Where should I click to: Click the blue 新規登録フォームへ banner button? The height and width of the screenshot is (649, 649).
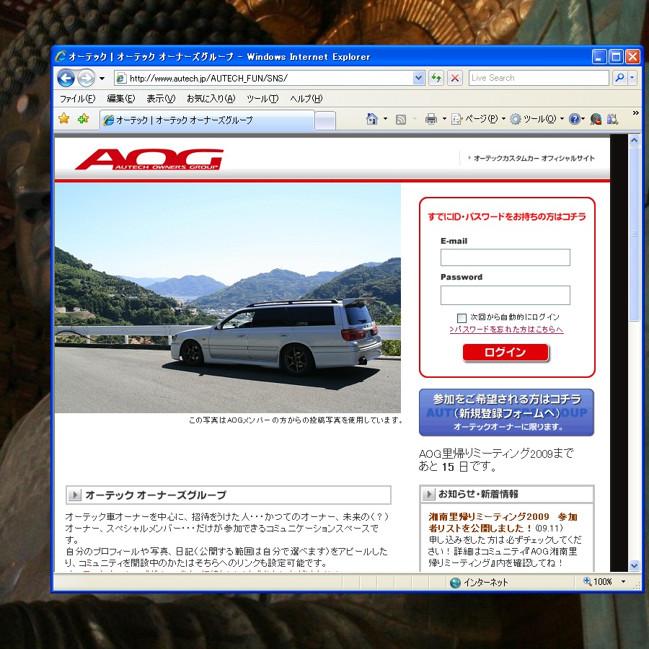tap(506, 412)
